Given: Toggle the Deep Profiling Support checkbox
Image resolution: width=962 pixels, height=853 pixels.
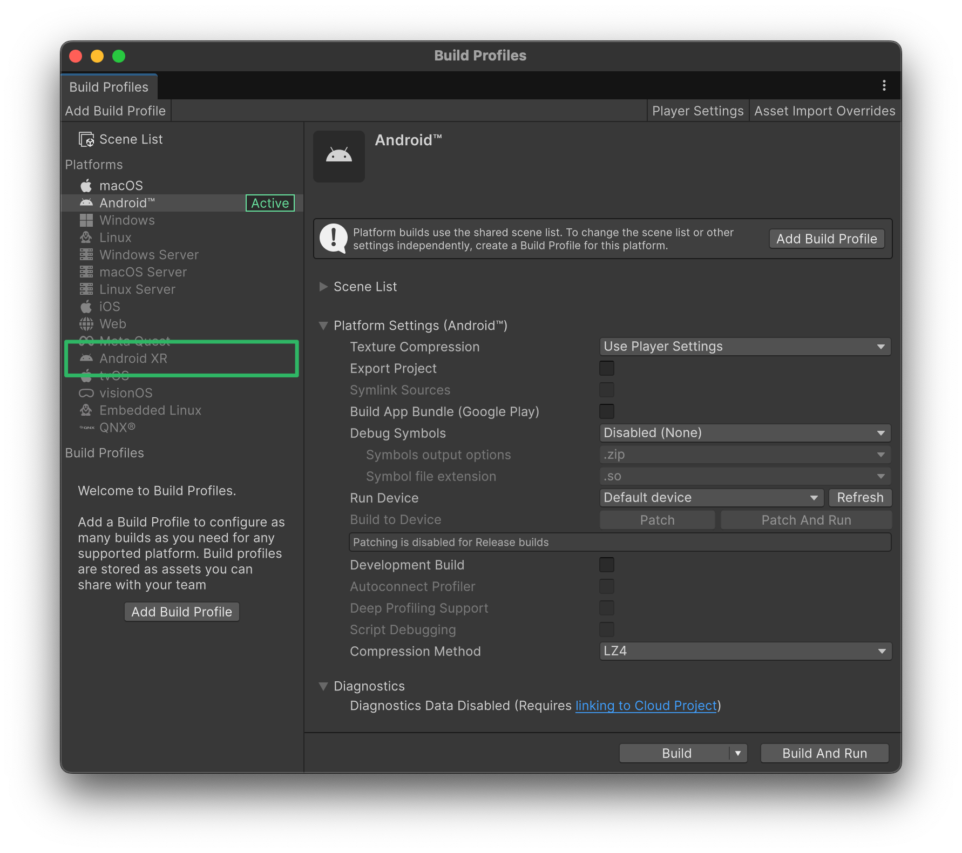Looking at the screenshot, I should point(607,608).
